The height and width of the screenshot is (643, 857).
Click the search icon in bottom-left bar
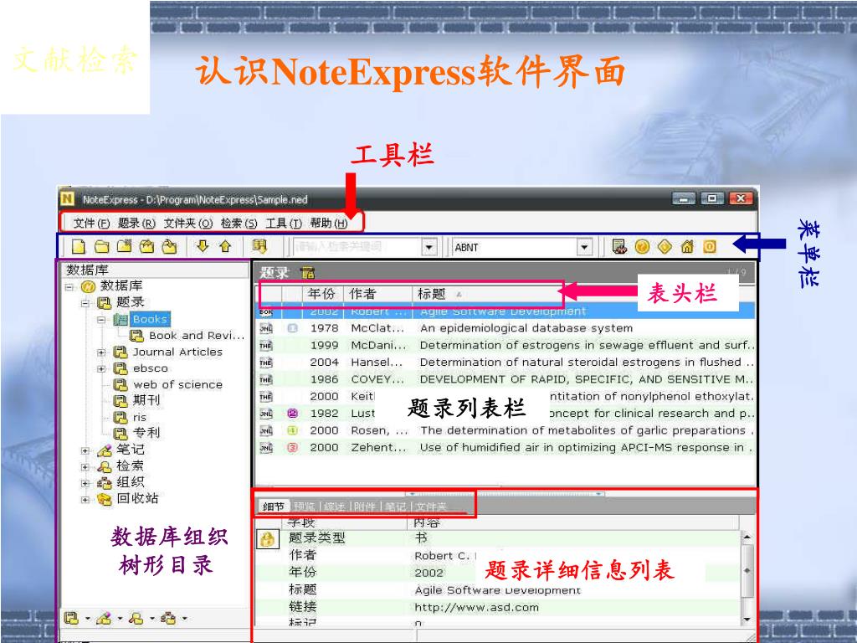pyautogui.click(x=136, y=619)
